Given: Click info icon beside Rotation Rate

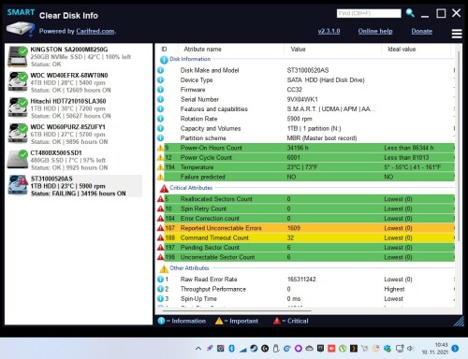Looking at the screenshot, I should [160, 119].
